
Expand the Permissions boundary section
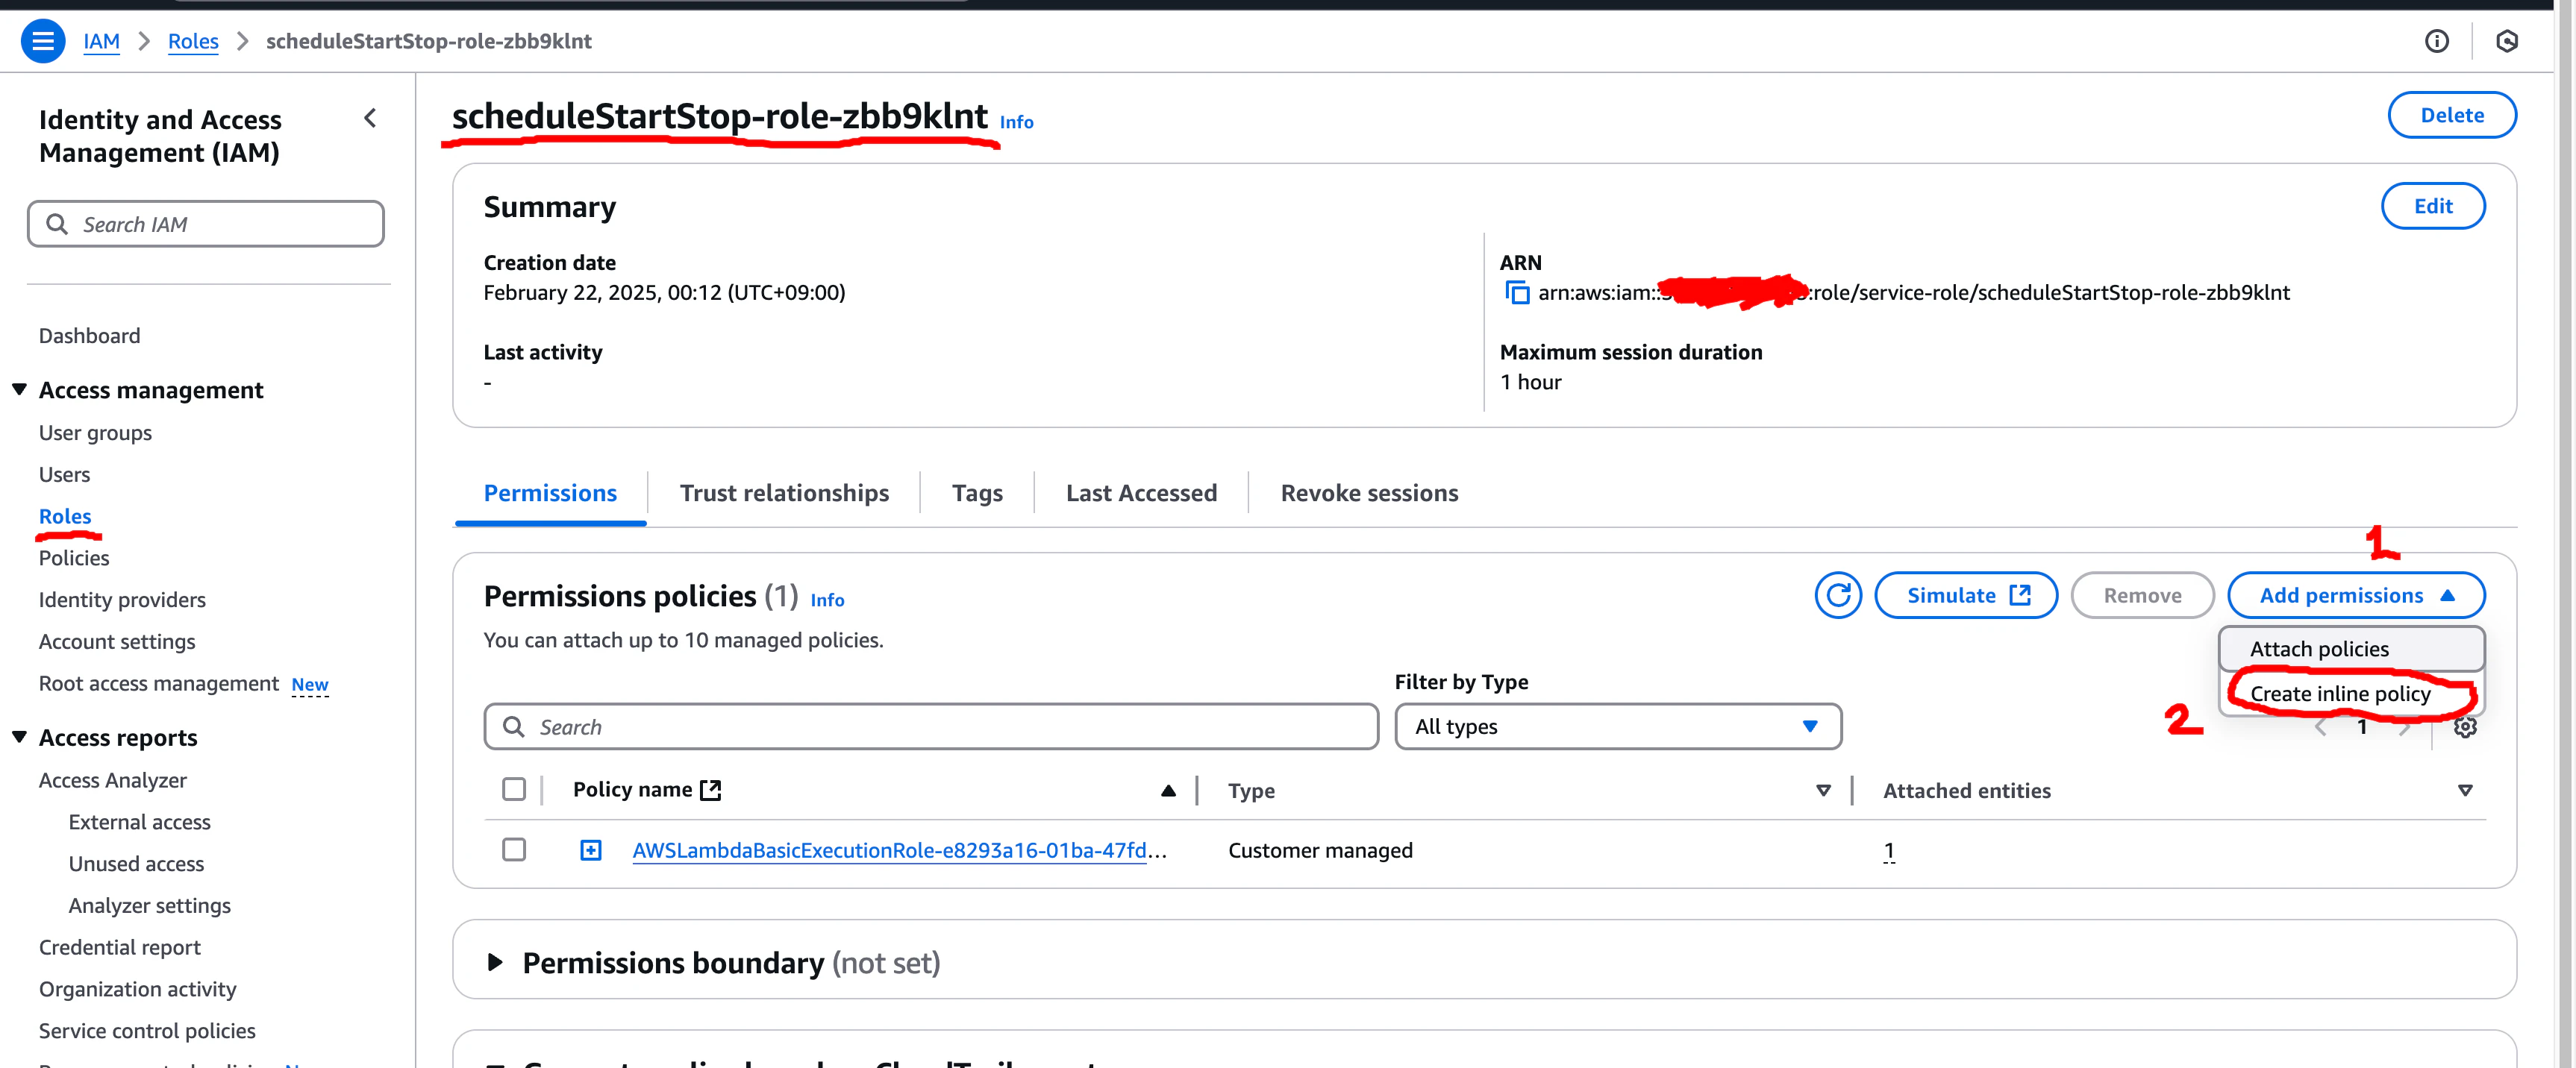pyautogui.click(x=495, y=962)
